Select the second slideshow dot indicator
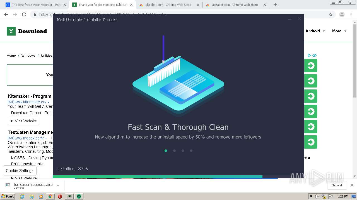This screenshot has width=357, height=200. point(174,151)
